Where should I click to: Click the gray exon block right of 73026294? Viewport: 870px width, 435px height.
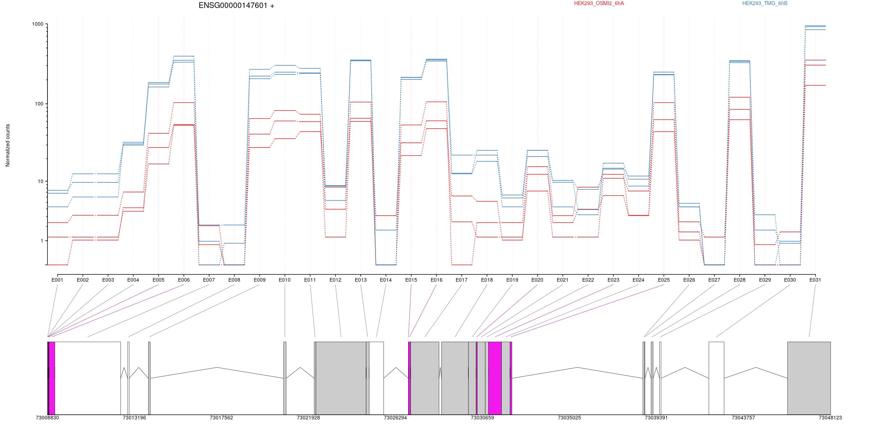(x=425, y=378)
